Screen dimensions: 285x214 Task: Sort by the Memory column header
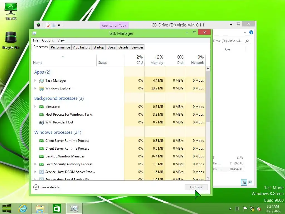click(x=155, y=60)
